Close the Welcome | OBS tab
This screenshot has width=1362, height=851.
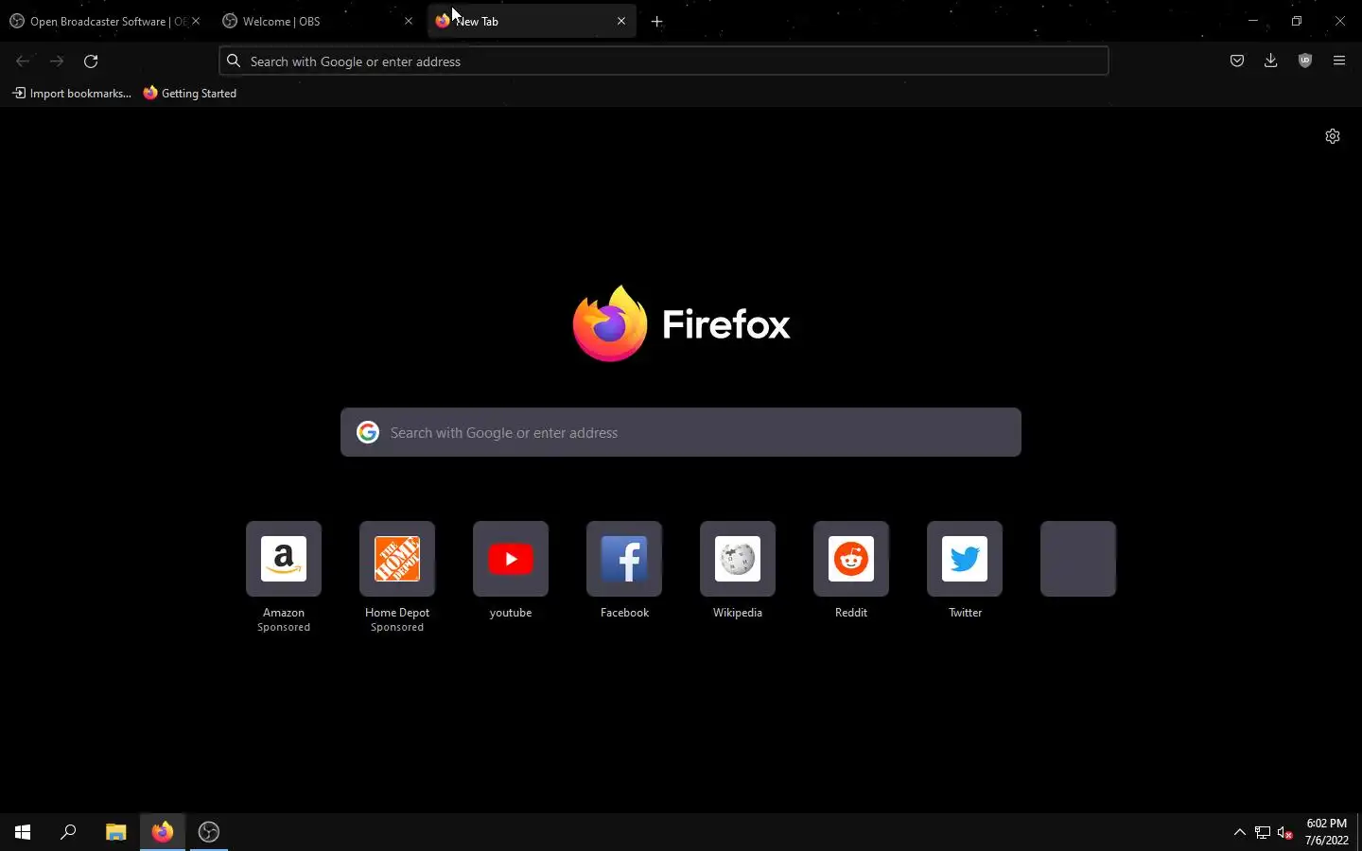coord(409,21)
